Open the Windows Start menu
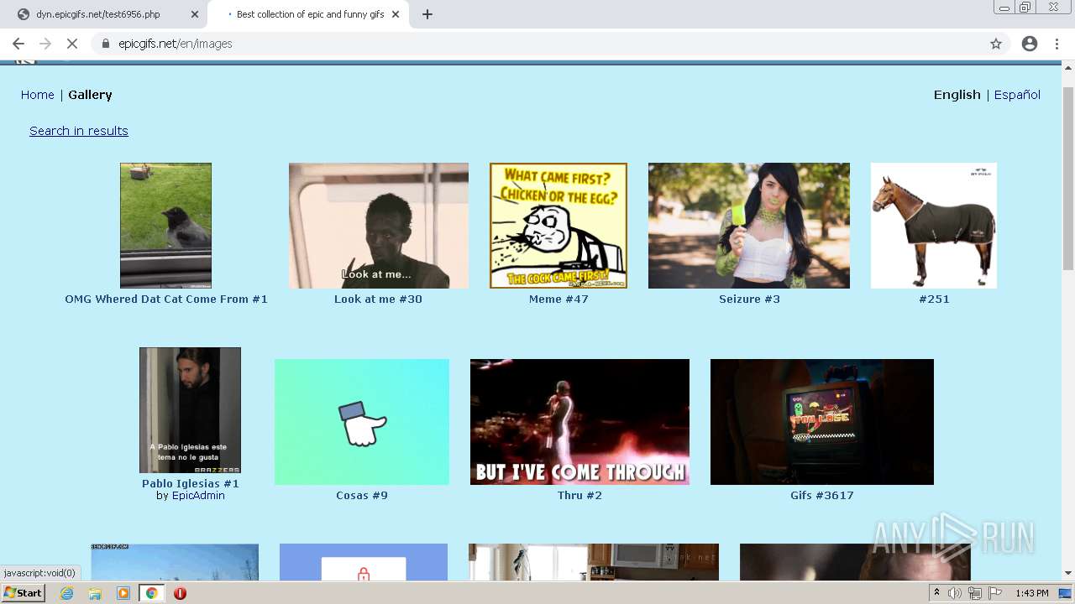 click(x=24, y=593)
